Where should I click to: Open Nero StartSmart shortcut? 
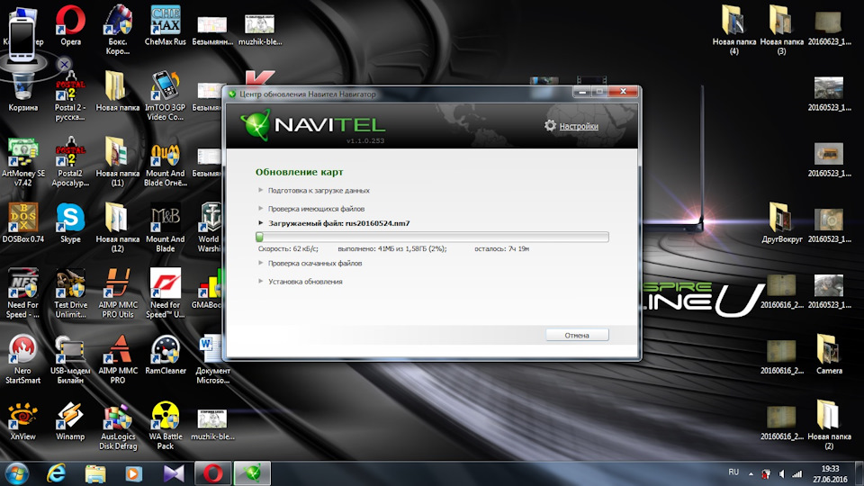click(x=23, y=359)
